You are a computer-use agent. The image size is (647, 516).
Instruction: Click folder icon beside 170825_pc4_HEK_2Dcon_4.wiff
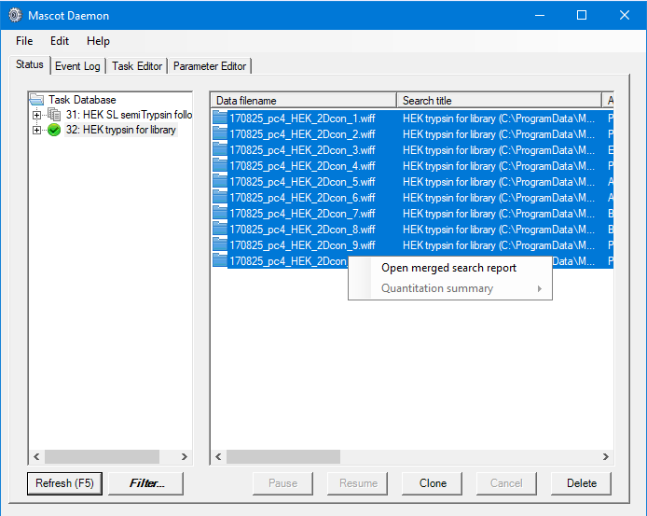[x=220, y=166]
